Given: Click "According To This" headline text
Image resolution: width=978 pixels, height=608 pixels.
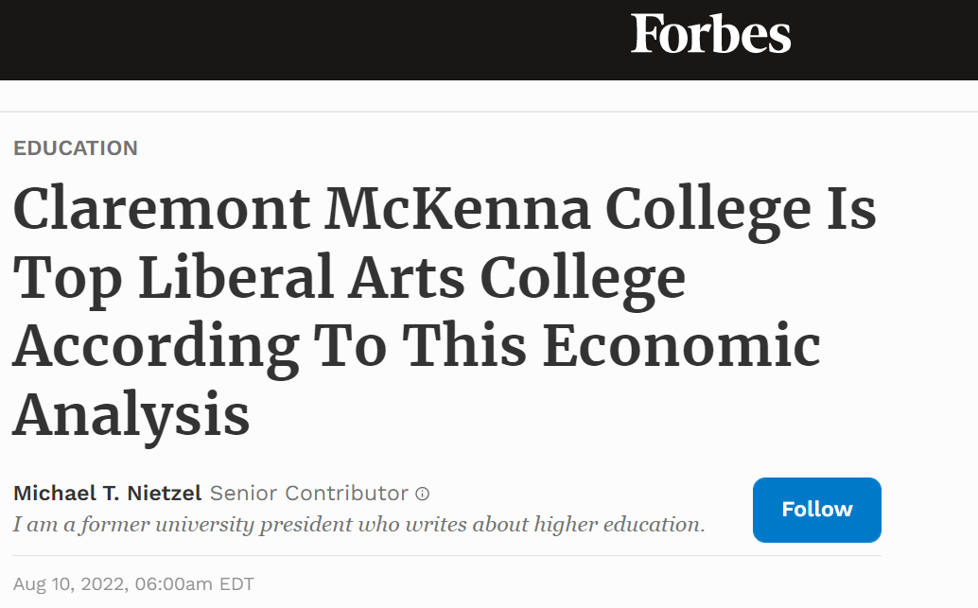Looking at the screenshot, I should pyautogui.click(x=269, y=347).
